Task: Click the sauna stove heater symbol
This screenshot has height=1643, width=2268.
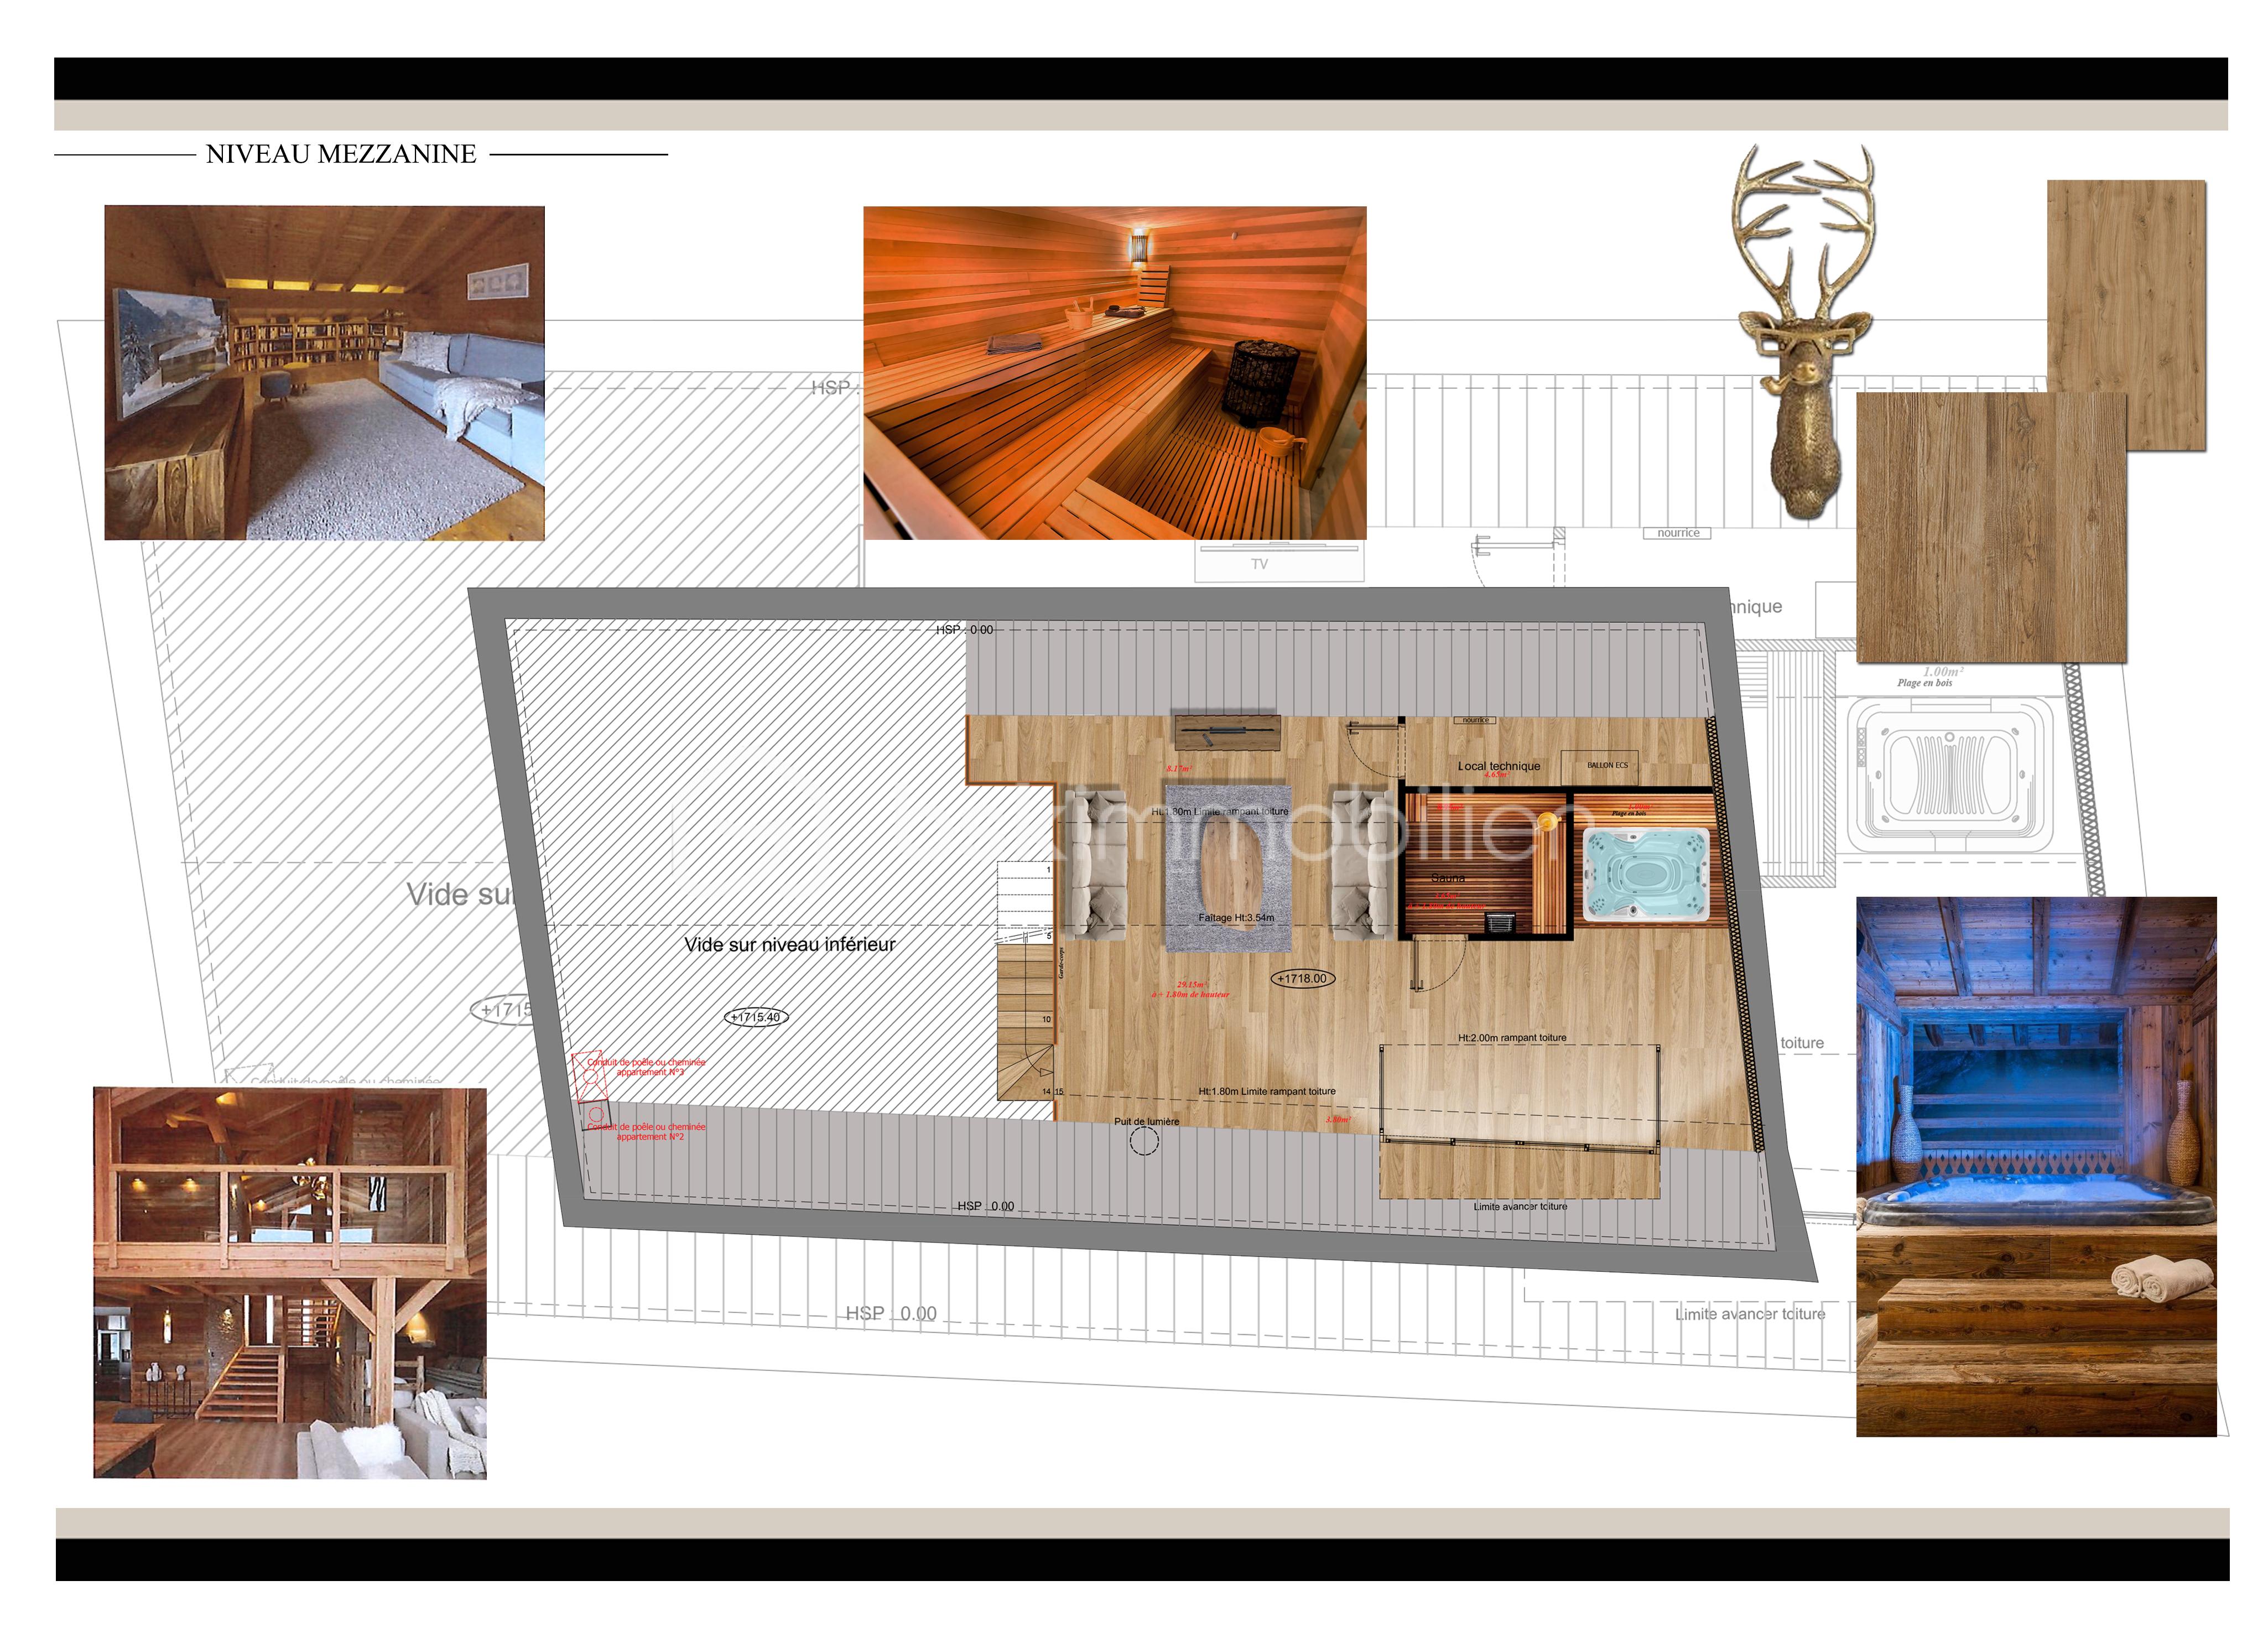Action: (x=1499, y=921)
